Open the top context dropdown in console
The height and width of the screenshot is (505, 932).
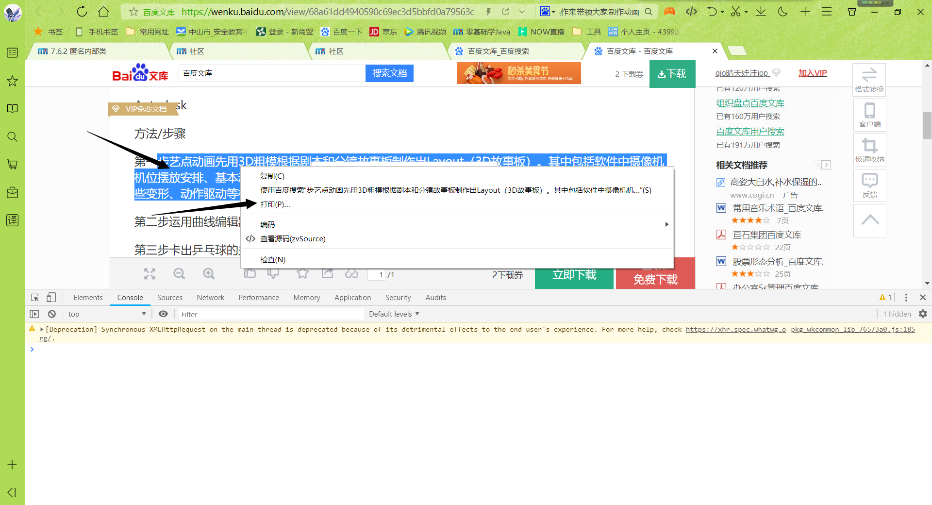(107, 314)
